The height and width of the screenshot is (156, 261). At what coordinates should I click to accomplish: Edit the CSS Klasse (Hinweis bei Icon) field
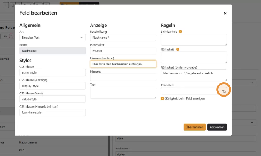[x=52, y=112]
